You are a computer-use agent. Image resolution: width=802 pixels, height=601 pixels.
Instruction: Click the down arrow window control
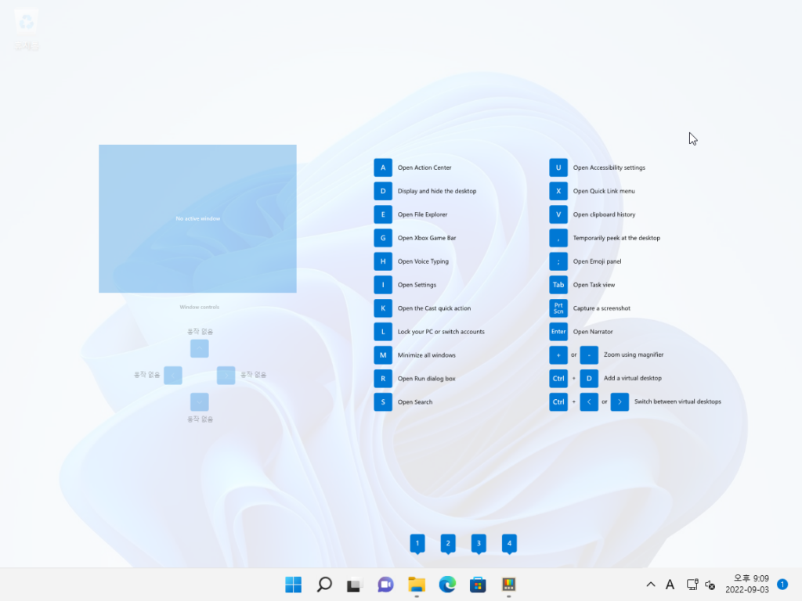point(200,401)
